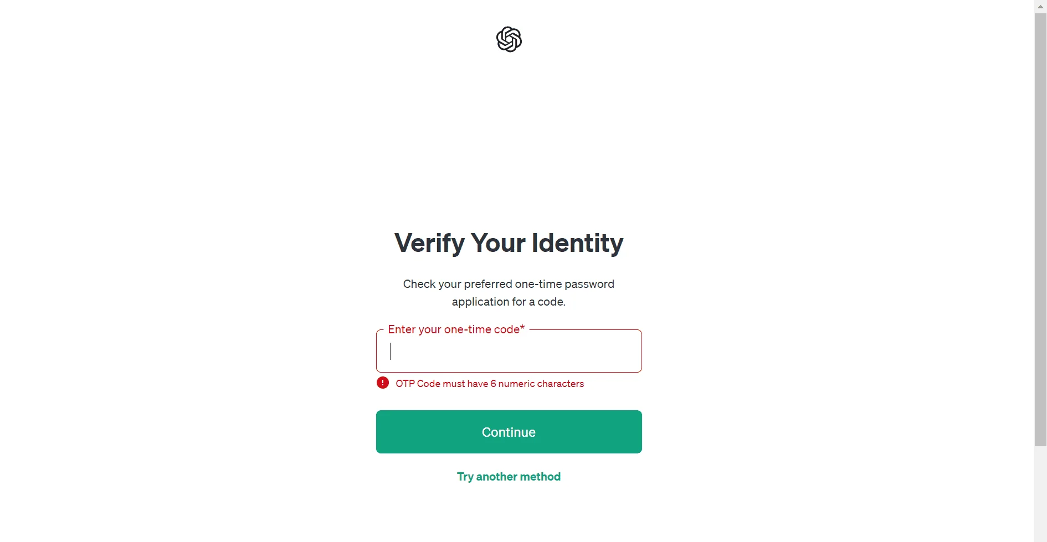
Task: Click the red asterisk after the code label
Action: [522, 328]
